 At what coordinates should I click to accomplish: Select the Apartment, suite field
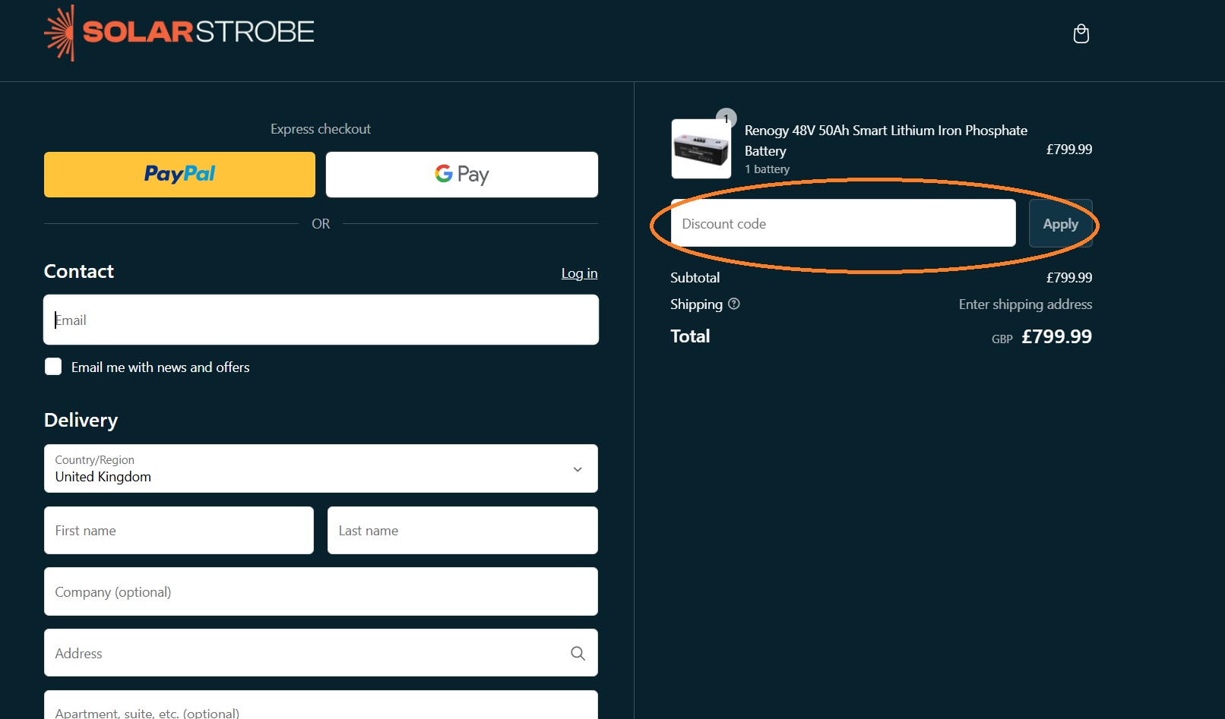point(321,705)
